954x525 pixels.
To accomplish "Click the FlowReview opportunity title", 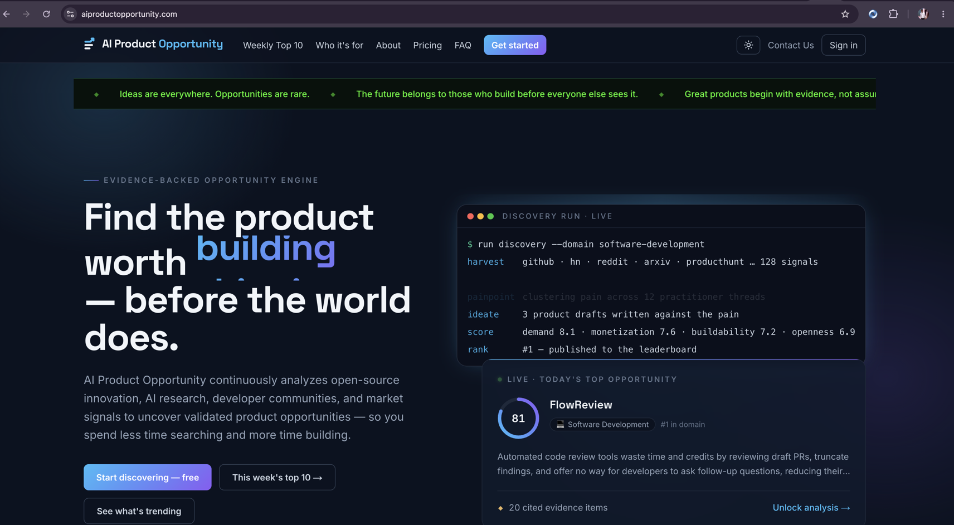I will pos(581,405).
